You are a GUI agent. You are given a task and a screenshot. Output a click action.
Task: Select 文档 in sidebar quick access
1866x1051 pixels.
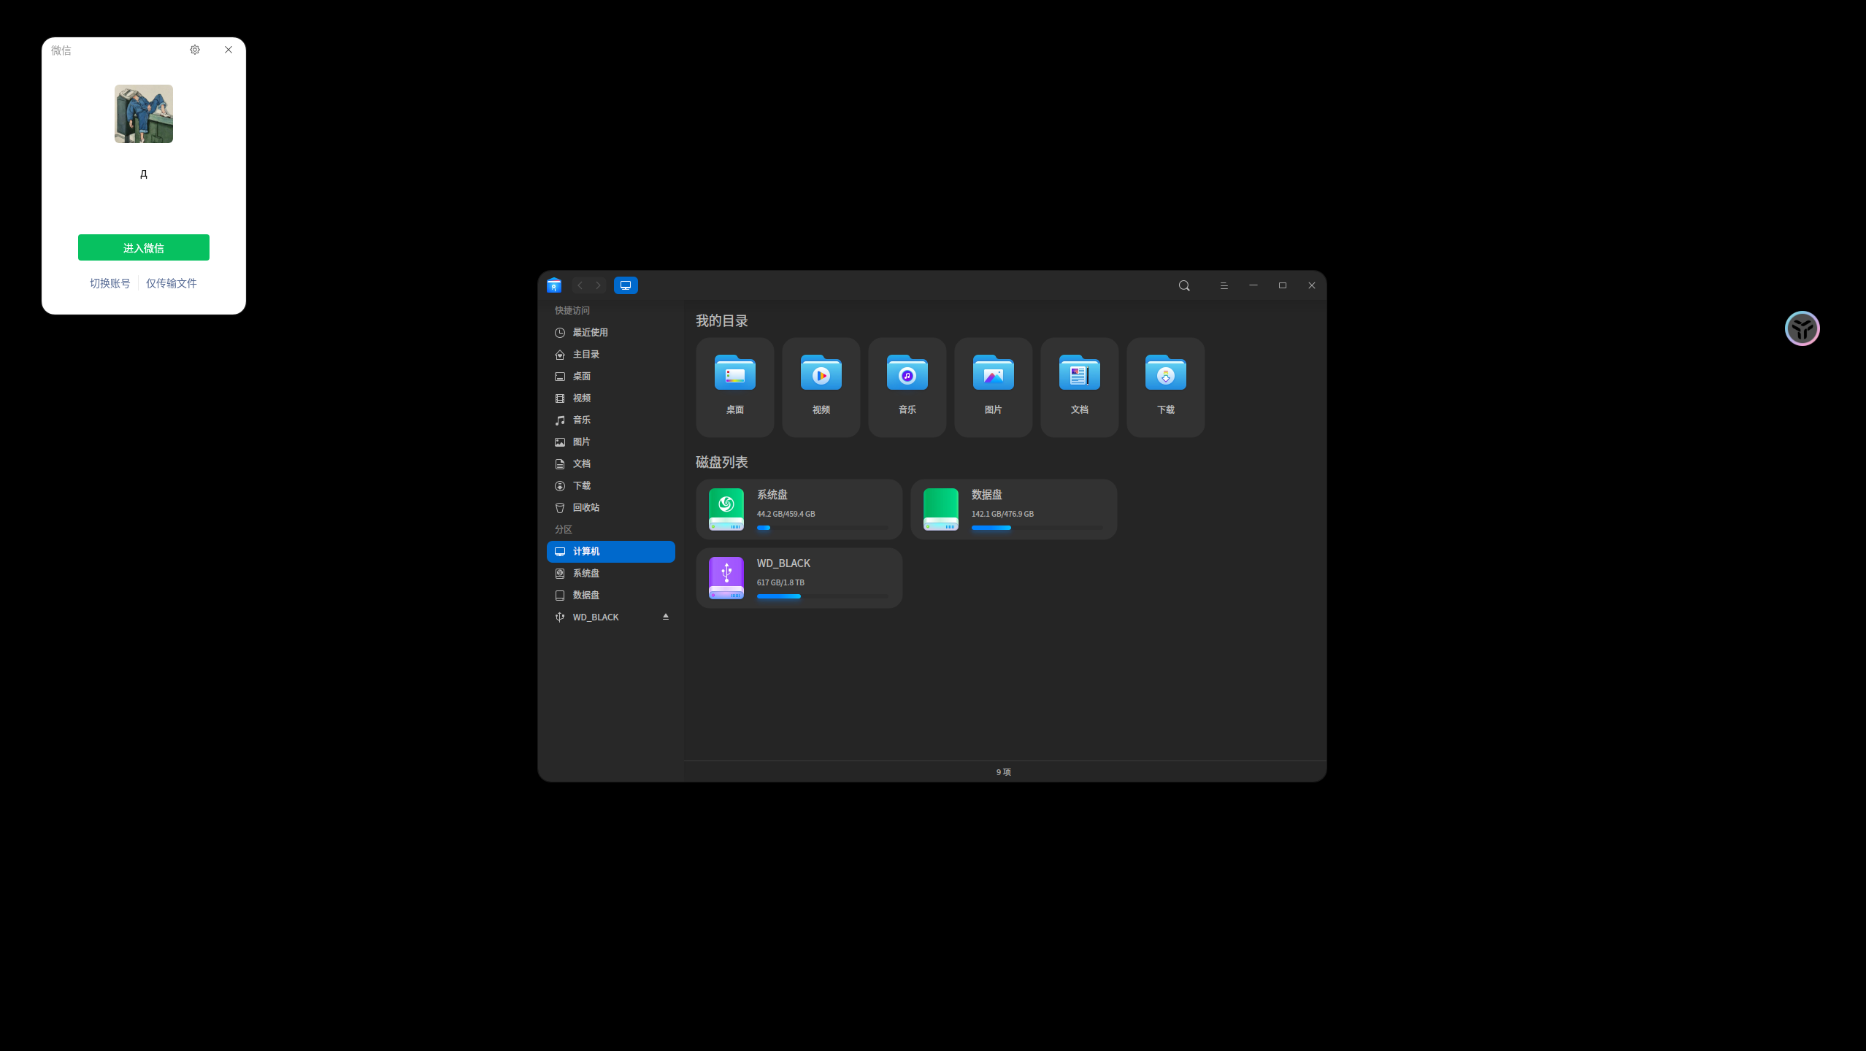611,463
